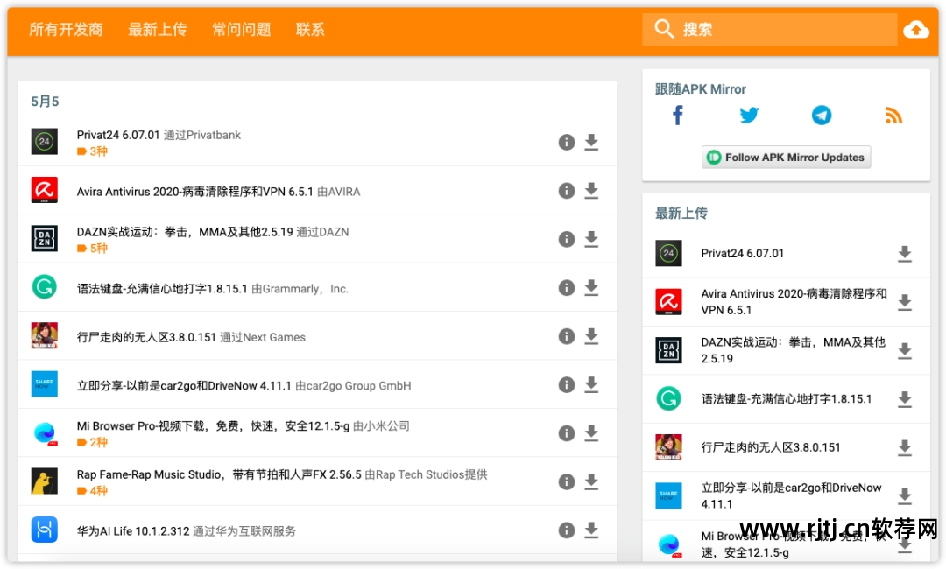Viewport: 946px width, 569px height.
Task: Show info for 立即分享 car2go row
Action: pyautogui.click(x=566, y=384)
